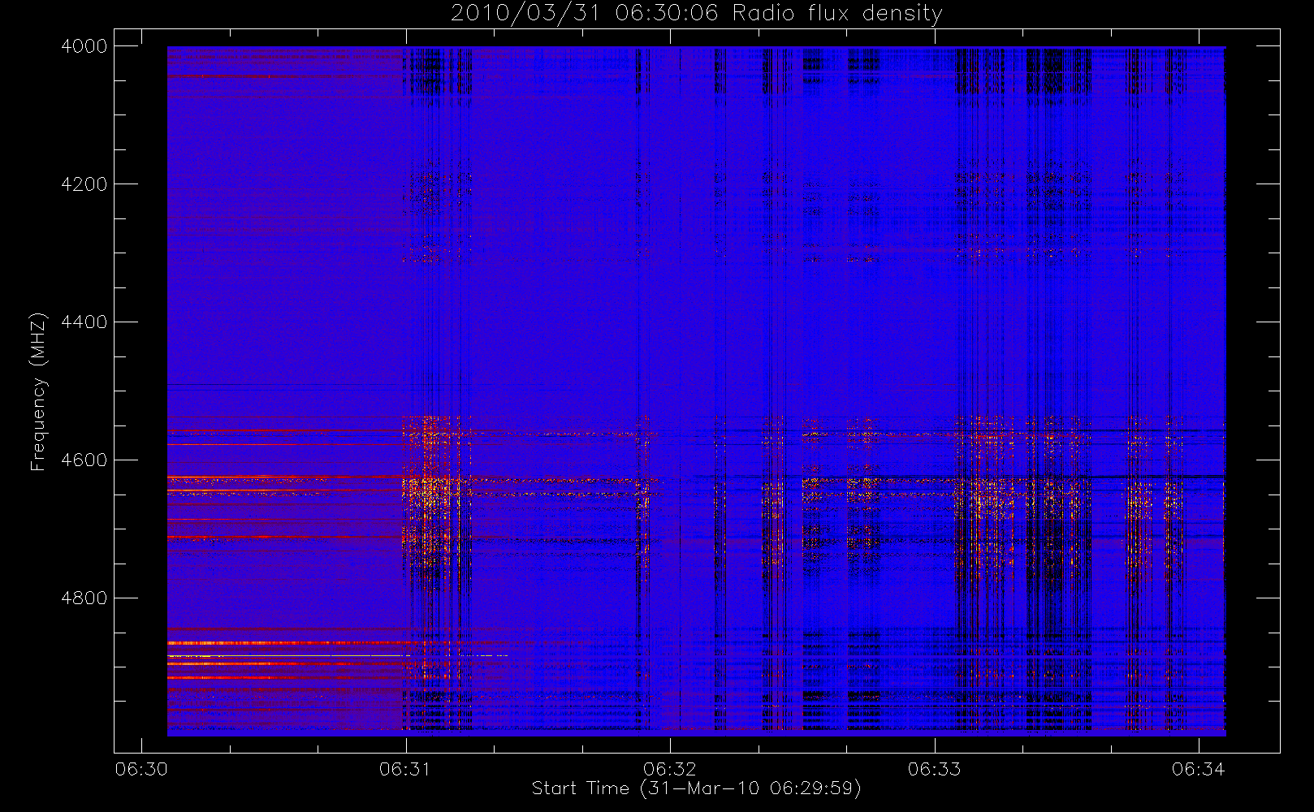Click the 06:31 time axis label
Screen dimensions: 1314x812
[x=405, y=769]
